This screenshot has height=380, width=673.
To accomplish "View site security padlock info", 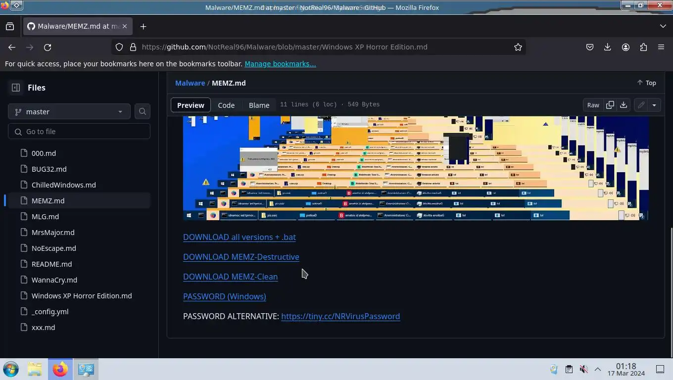I will pyautogui.click(x=133, y=47).
